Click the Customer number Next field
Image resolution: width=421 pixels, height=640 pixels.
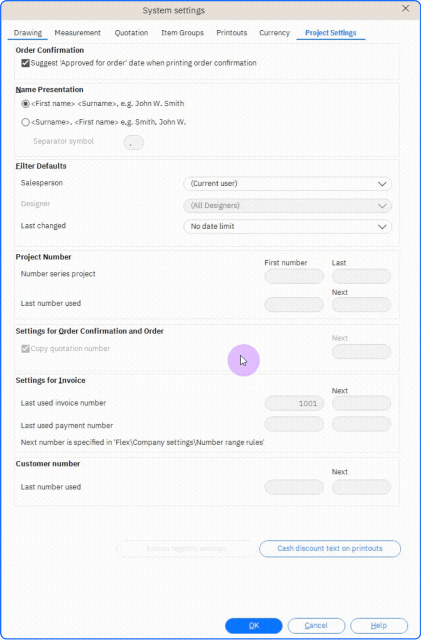pyautogui.click(x=361, y=487)
